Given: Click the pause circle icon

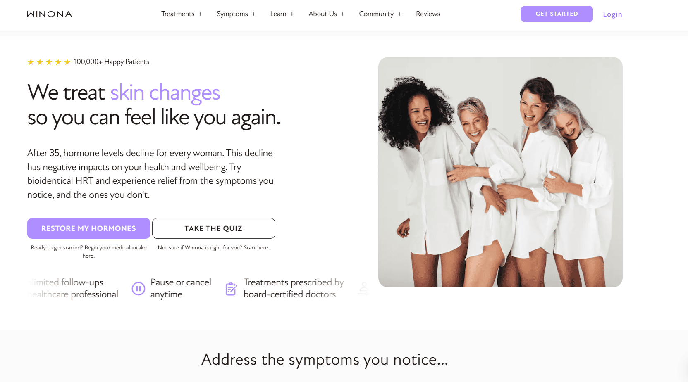Looking at the screenshot, I should (139, 288).
